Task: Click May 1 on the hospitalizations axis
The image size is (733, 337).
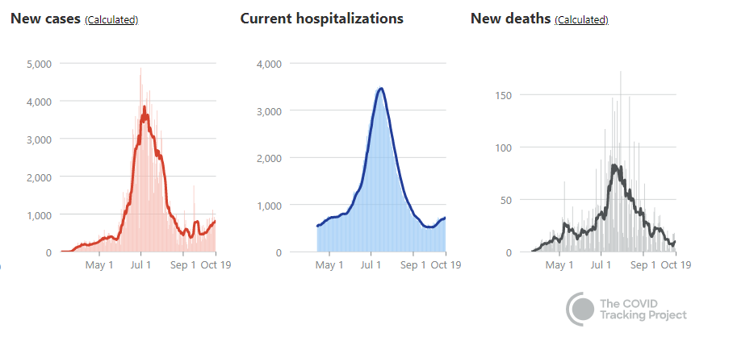Action: click(x=329, y=264)
